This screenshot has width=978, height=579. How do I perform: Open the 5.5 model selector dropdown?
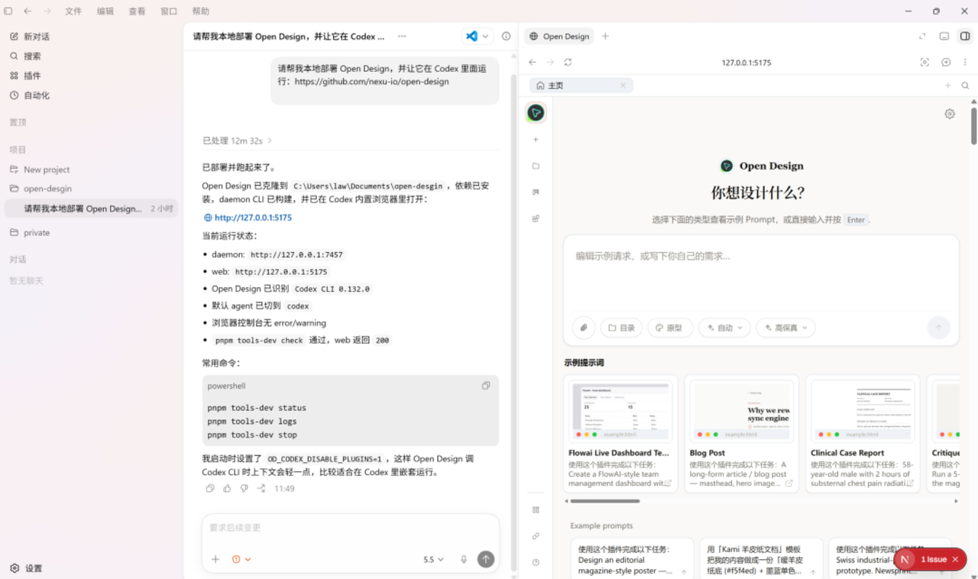pos(433,559)
